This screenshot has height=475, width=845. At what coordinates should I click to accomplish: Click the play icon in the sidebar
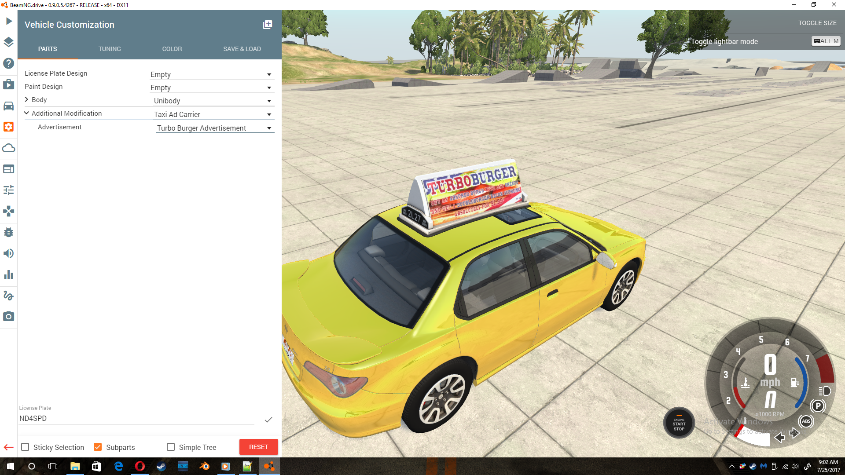click(x=9, y=21)
